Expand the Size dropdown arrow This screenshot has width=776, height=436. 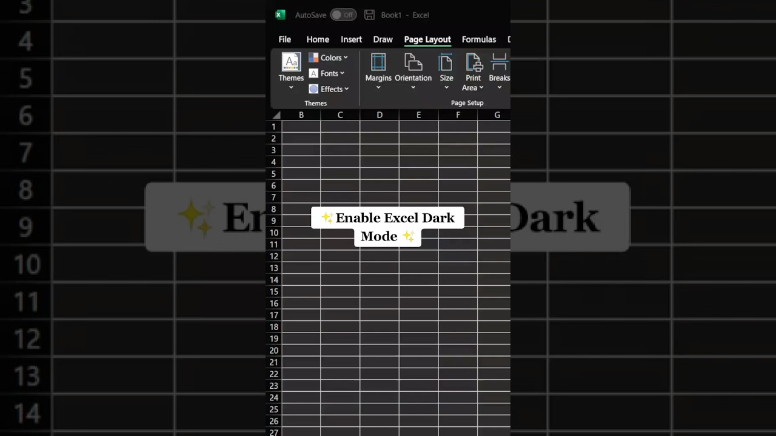point(446,88)
